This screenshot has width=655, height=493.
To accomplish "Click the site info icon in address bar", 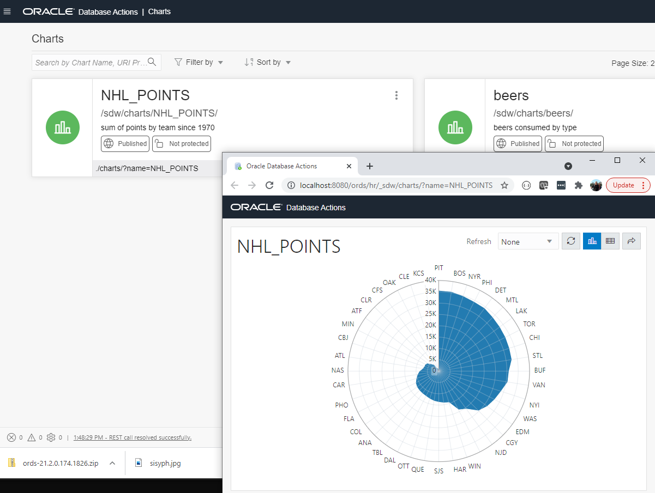I will [x=291, y=185].
